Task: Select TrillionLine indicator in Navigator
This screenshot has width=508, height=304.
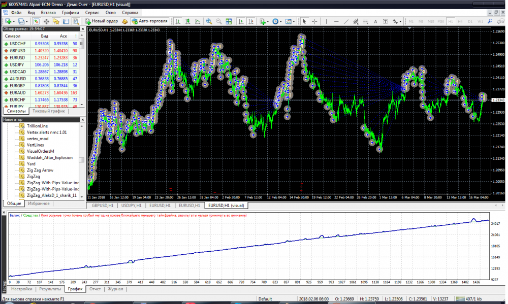Action: click(37, 126)
